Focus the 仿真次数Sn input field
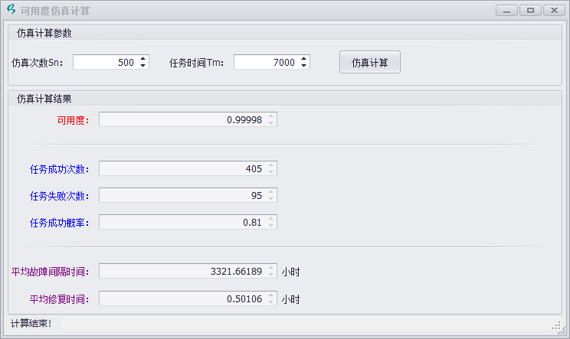Screen dimensions: 570x339 coord(105,63)
